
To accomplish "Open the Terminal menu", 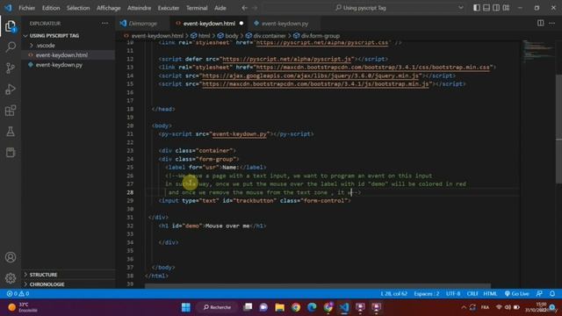I will click(197, 8).
